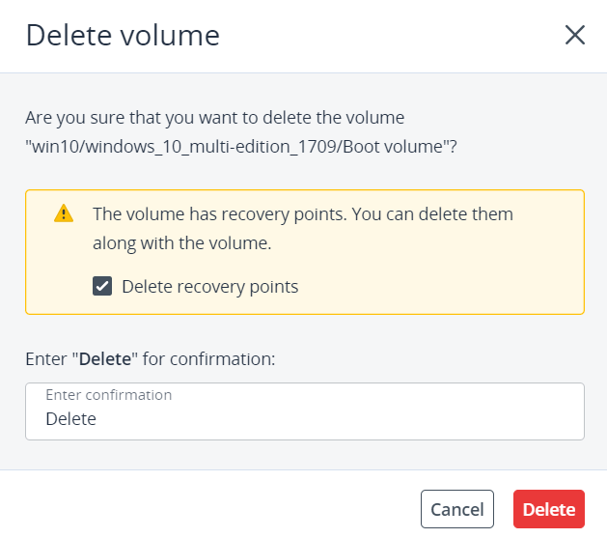Confirm with the red Delete button
Viewport: 607px width, 538px height.
548,509
